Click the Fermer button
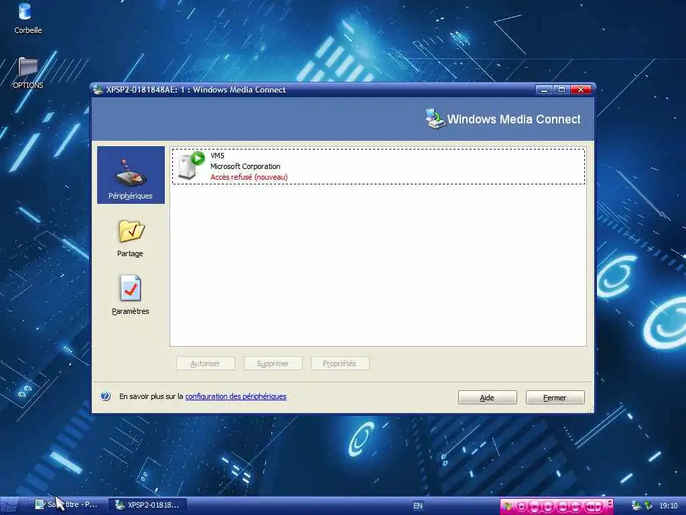This screenshot has width=686, height=515. 555,398
